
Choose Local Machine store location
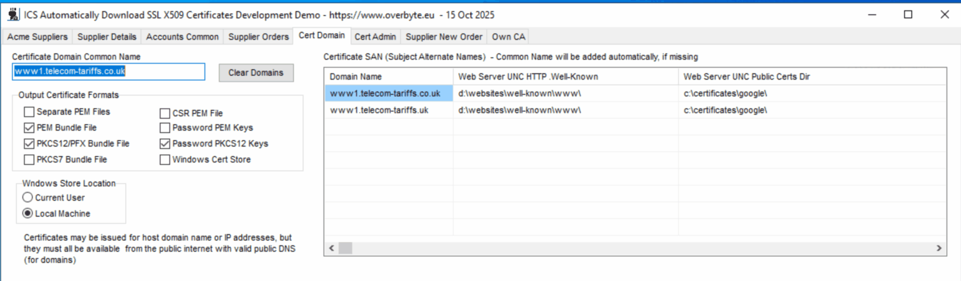click(27, 214)
